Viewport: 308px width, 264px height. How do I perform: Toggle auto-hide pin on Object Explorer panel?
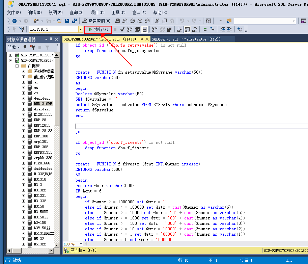pos(51,39)
